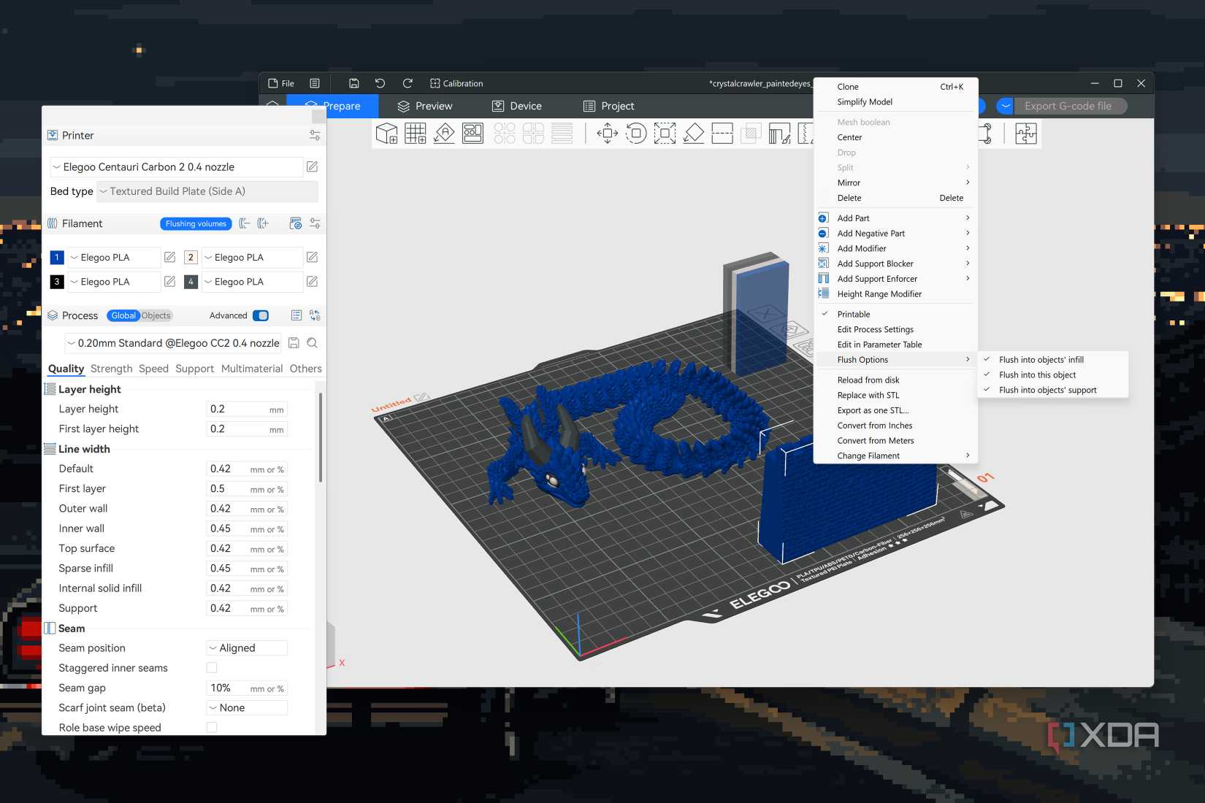
Task: Select the Scale tool icon
Action: [x=665, y=134]
